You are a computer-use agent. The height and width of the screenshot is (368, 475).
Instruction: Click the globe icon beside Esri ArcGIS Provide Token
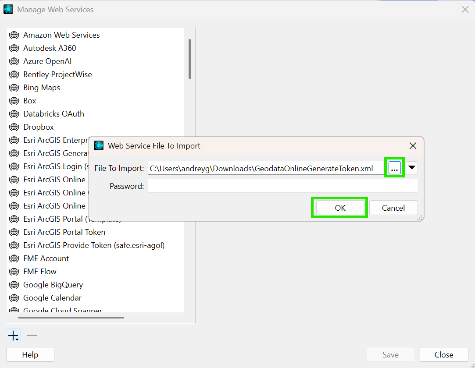[x=14, y=245]
